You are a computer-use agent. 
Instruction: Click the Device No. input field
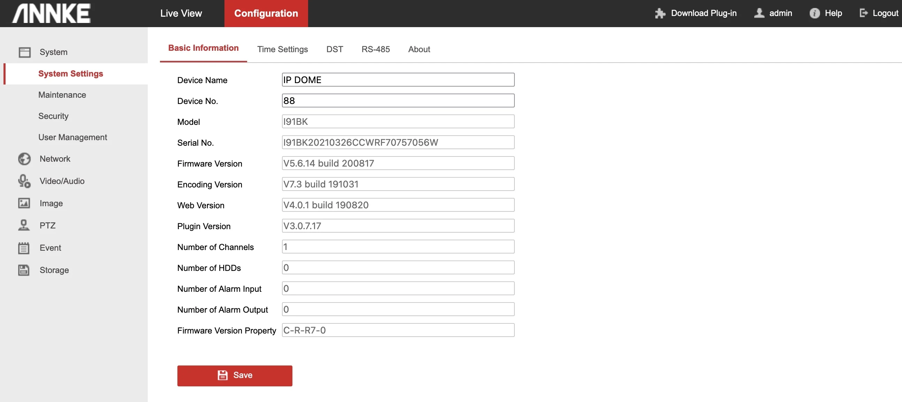pyautogui.click(x=398, y=100)
